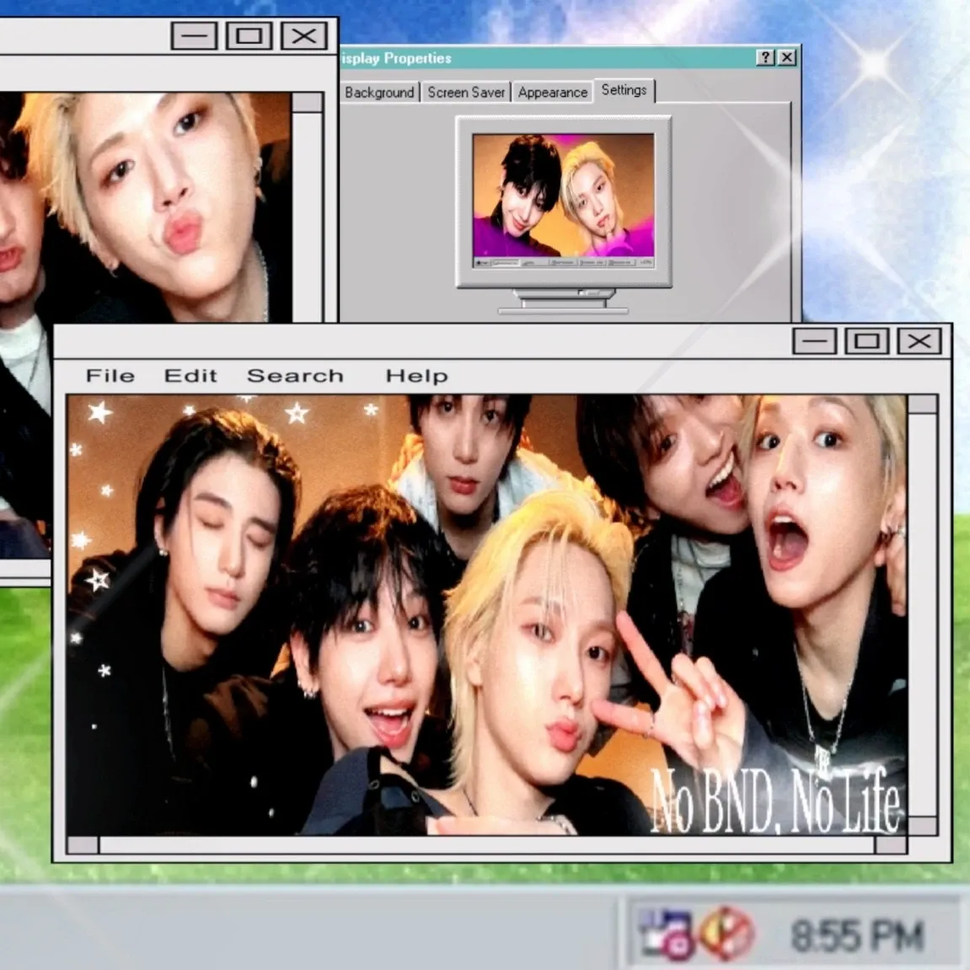Click the 8:55 PM taskbar clock

857,935
